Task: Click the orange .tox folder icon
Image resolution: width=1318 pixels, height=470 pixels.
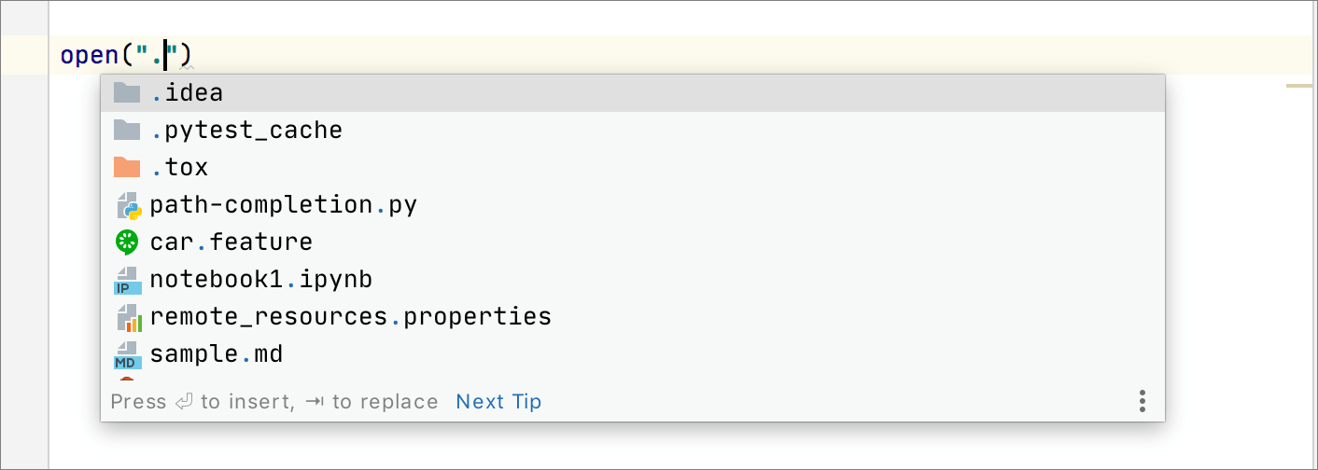Action: [126, 167]
